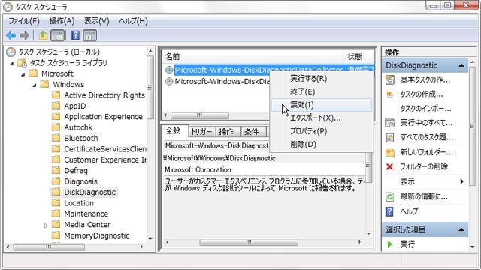Click the 新しいフォルダー icon

[x=389, y=152]
